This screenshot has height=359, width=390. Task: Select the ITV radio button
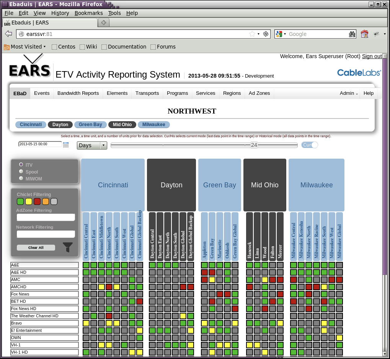click(x=21, y=164)
